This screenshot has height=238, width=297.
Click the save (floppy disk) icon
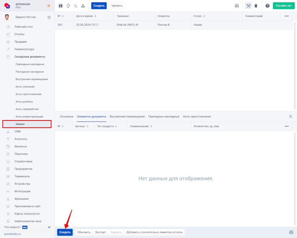click(61, 6)
